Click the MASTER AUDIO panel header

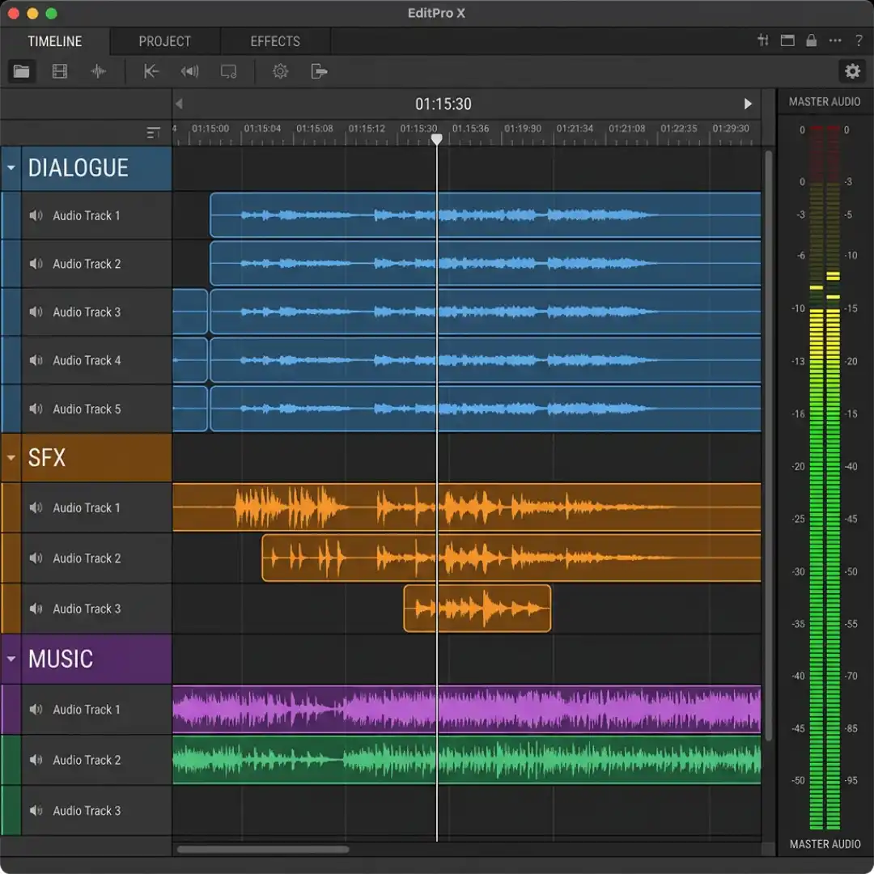point(825,102)
